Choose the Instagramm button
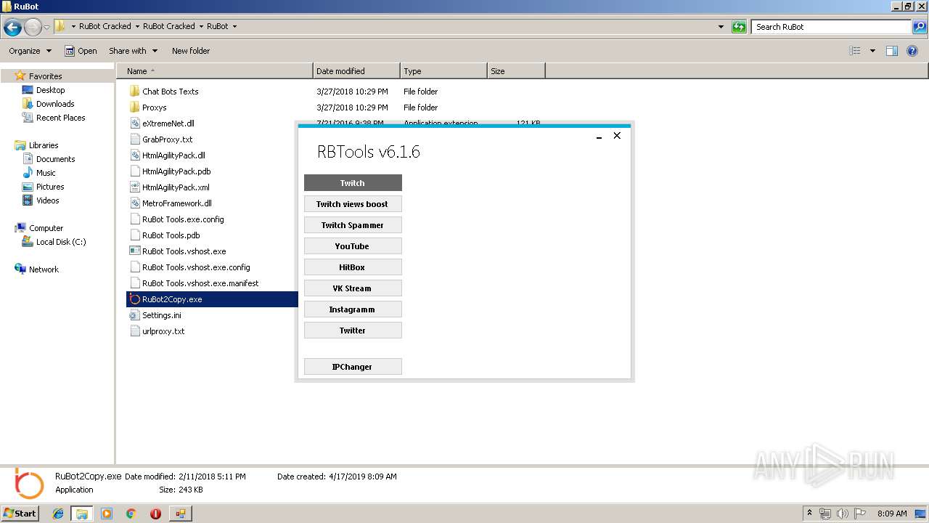 [353, 309]
